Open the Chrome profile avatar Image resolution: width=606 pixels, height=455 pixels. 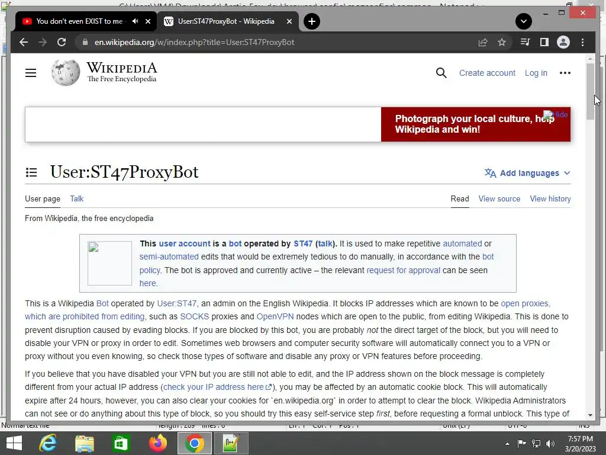(x=563, y=42)
